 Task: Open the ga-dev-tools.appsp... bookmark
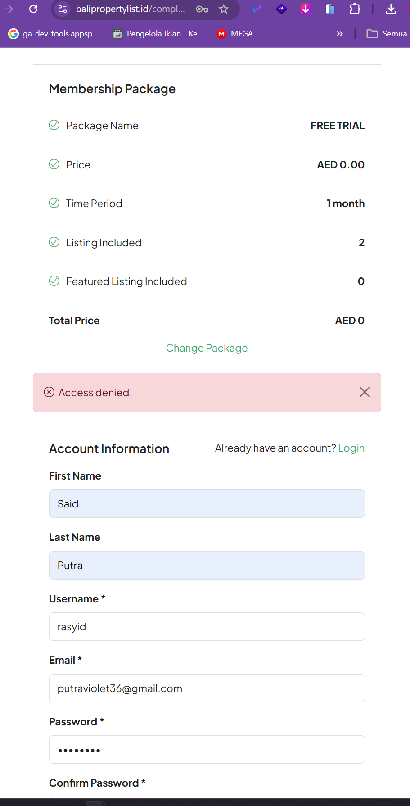pos(54,34)
